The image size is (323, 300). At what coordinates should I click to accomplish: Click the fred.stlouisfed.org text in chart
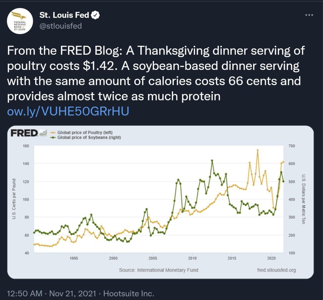(276, 270)
